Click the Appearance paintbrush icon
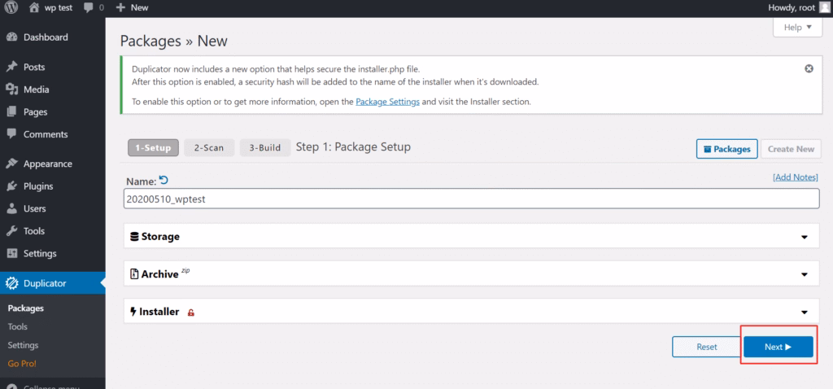The image size is (833, 389). coord(11,164)
